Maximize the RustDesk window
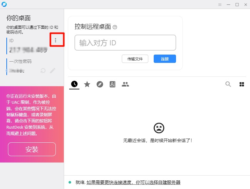The image size is (250, 189). tap(237, 4)
